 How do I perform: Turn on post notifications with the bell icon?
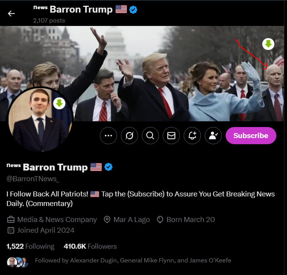coord(192,135)
